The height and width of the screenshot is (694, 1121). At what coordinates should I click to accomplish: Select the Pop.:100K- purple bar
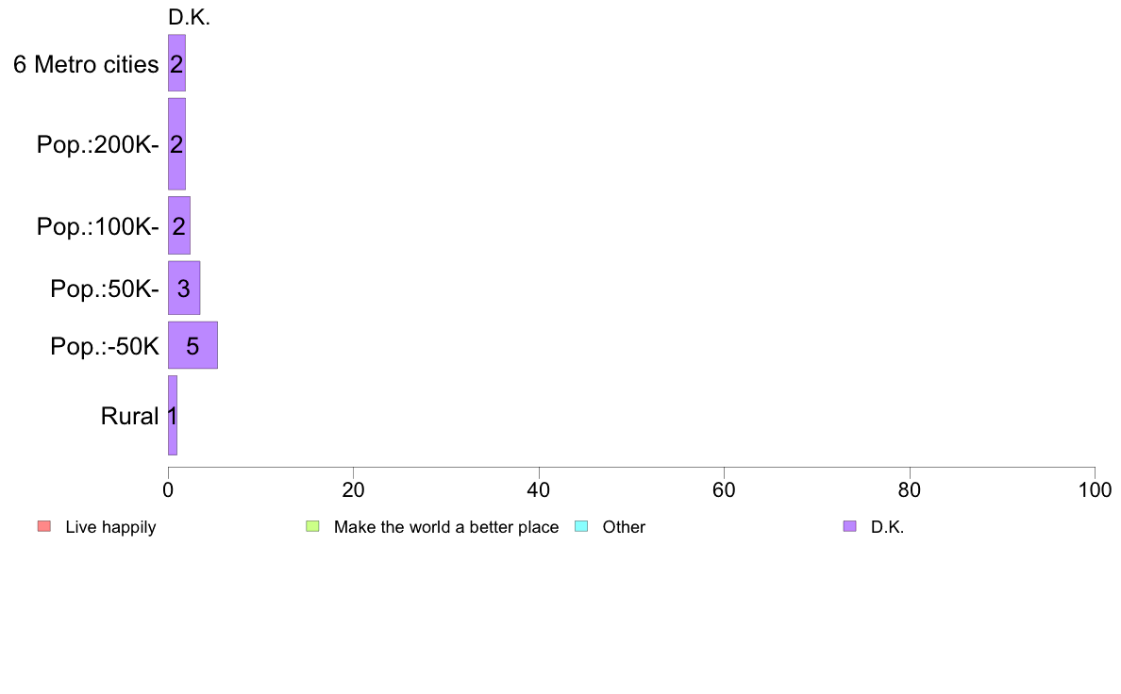pyautogui.click(x=178, y=225)
